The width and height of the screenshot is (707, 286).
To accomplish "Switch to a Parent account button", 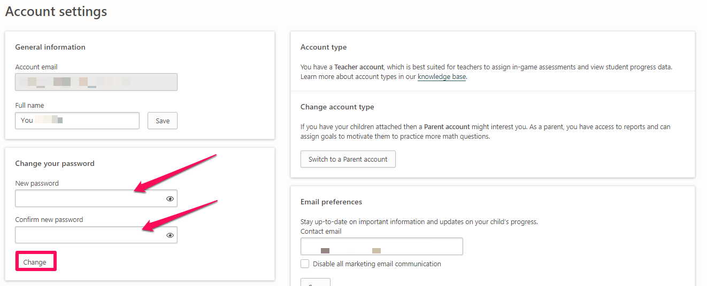I will coord(348,159).
